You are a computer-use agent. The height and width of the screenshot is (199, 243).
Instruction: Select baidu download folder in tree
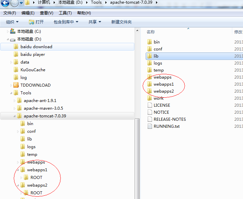coord(67,46)
